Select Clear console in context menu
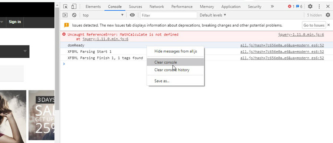This screenshot has height=143, width=333. pos(175,62)
